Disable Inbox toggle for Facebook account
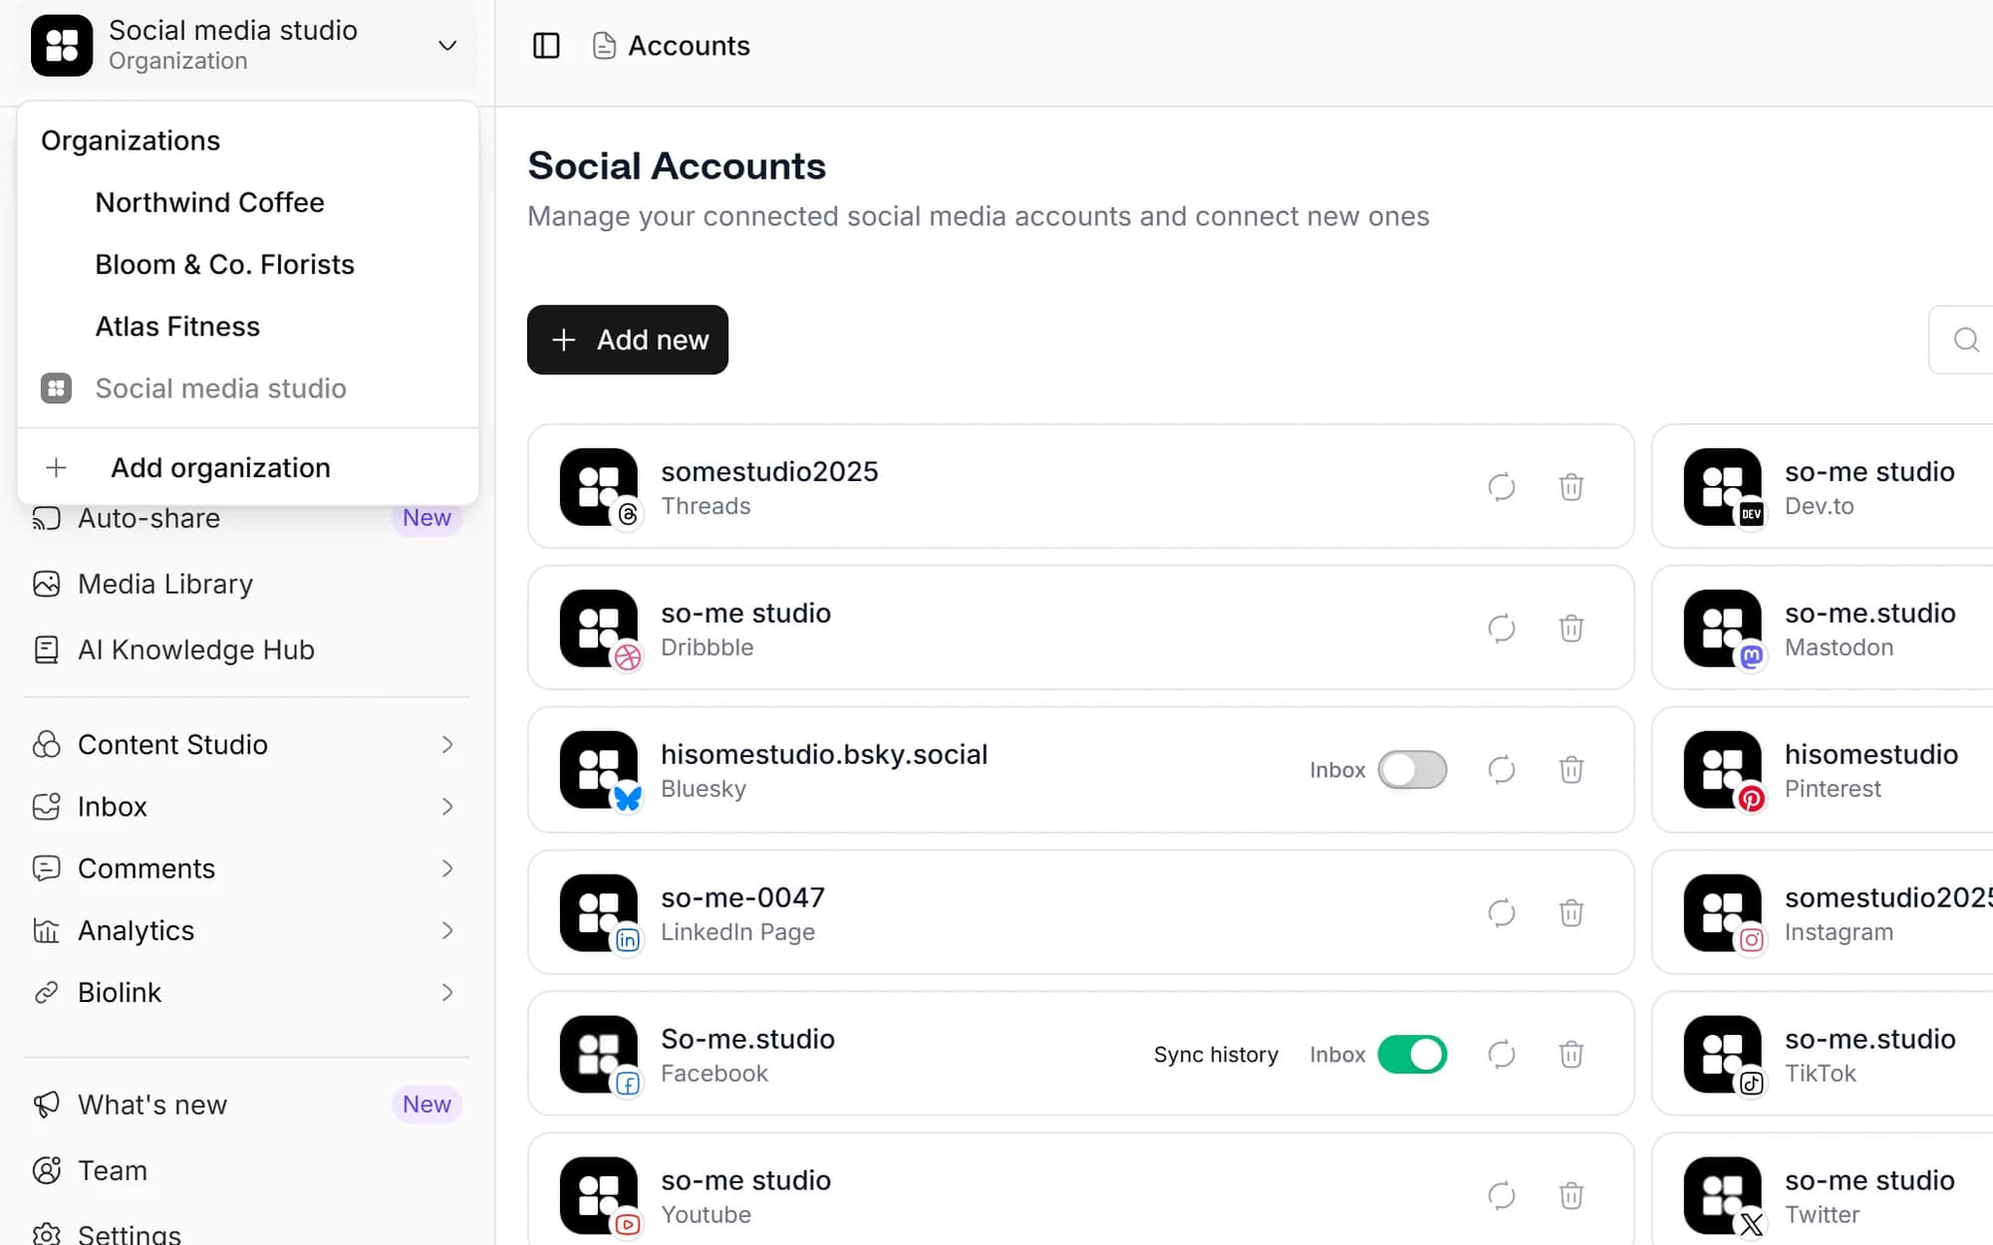Screen dimensions: 1993x1245 click(1412, 1055)
